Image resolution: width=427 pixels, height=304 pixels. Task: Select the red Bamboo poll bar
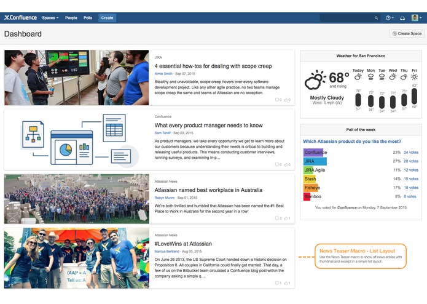point(307,196)
